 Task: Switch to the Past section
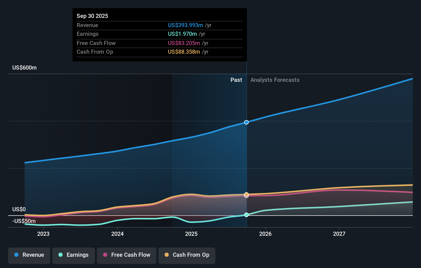coord(236,80)
